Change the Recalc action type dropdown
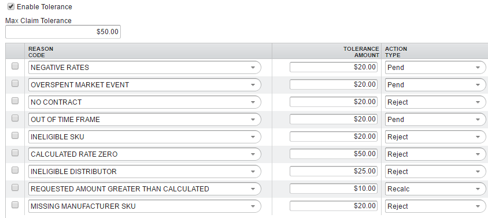Screen dimensions: 488x218 point(435,189)
